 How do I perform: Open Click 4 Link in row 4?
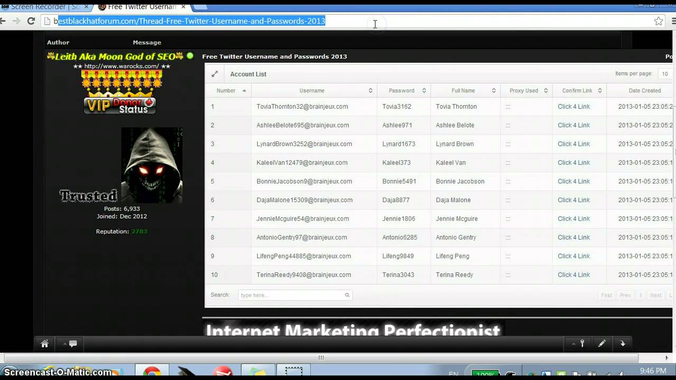point(574,163)
